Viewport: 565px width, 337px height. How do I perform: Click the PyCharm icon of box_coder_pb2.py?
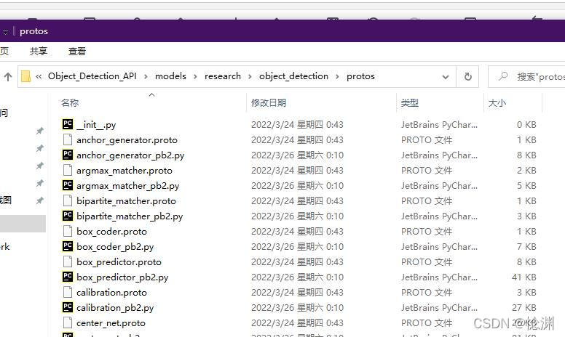[68, 246]
